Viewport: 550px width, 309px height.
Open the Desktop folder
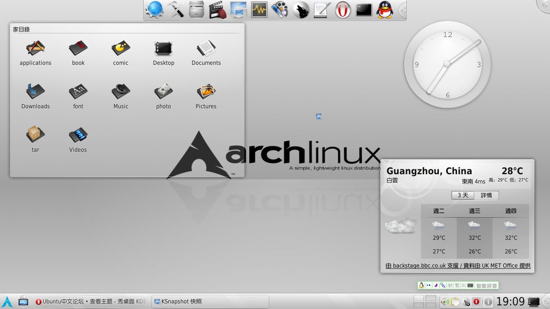[163, 53]
